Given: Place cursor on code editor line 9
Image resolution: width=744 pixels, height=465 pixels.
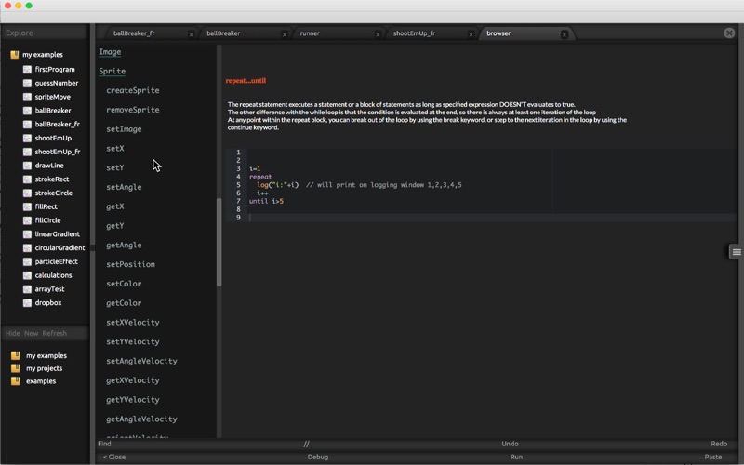Looking at the screenshot, I should point(492,218).
